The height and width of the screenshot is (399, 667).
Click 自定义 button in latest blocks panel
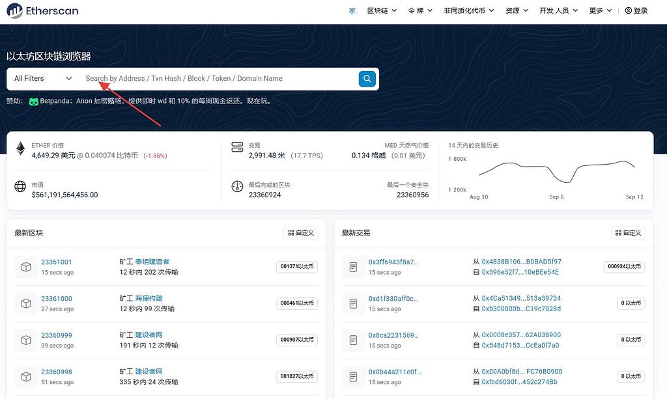point(300,233)
